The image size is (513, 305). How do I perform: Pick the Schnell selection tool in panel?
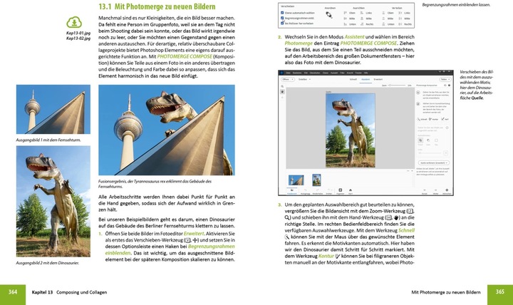422,119
